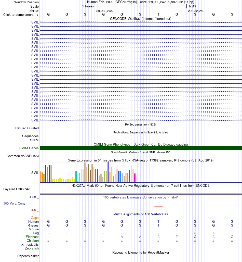This screenshot has height=262, width=242.
Task: Click the T base in the Dog row
Action: (232, 233)
